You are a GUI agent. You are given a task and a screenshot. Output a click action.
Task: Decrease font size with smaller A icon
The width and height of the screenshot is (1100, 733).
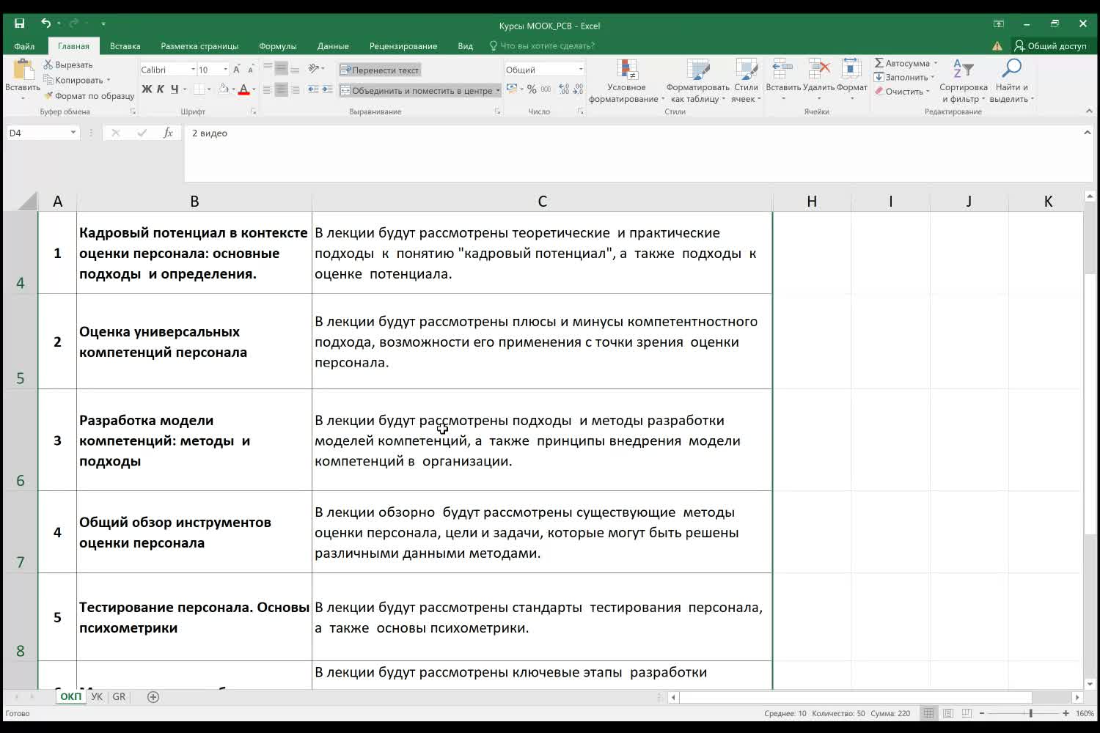[x=251, y=70]
